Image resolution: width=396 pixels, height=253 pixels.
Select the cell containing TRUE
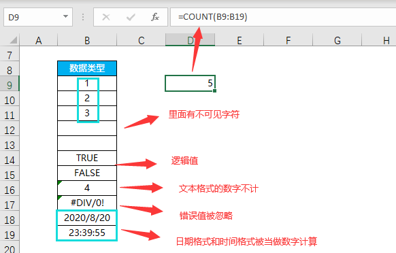87,158
